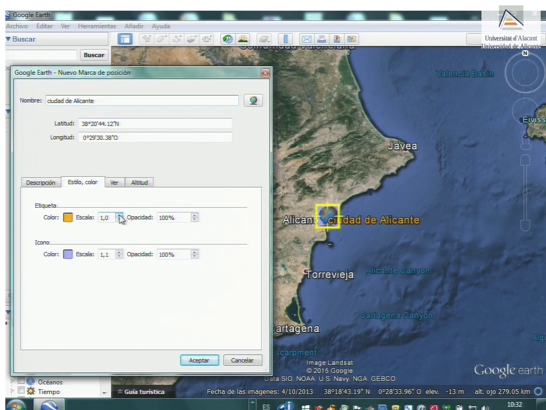Image resolution: width=546 pixels, height=410 pixels.
Task: Expand the Océanos layer tree node
Action: [x=12, y=381]
